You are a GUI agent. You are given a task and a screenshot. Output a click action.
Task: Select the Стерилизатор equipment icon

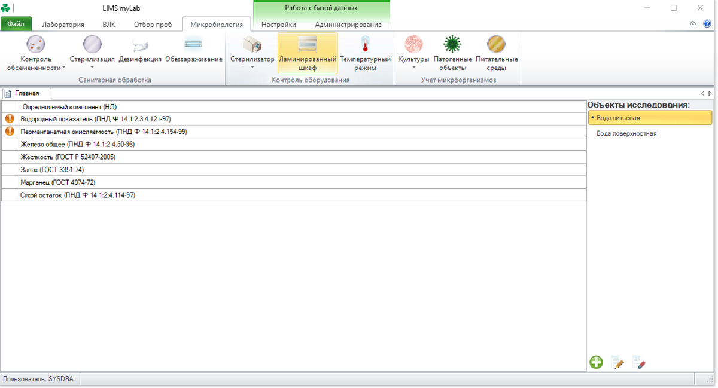(252, 45)
